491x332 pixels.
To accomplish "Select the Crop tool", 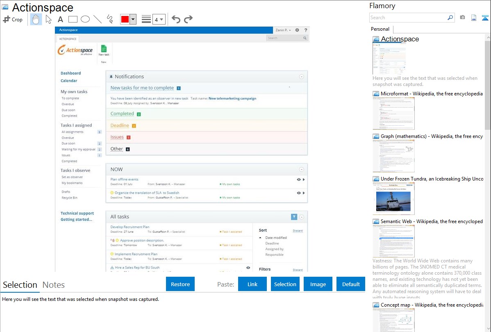I will pos(13,19).
